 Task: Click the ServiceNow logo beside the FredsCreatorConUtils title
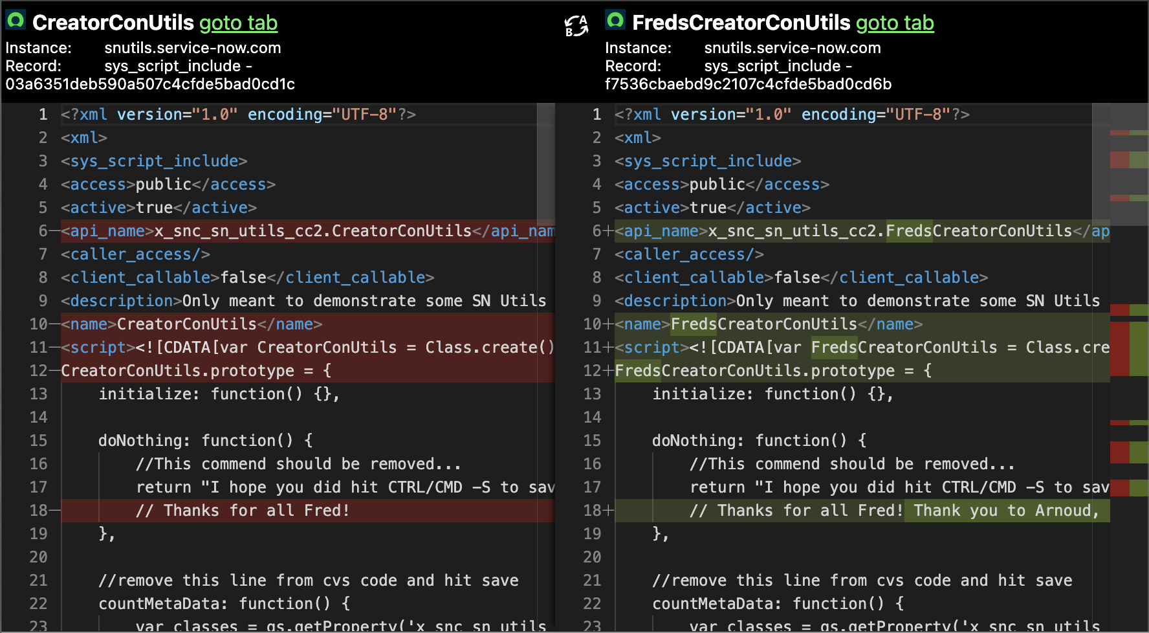pos(615,20)
